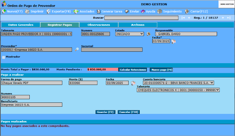This screenshot has height=136, width=235.
Task: Click the header Fecha date field
Action: pos(161,41)
